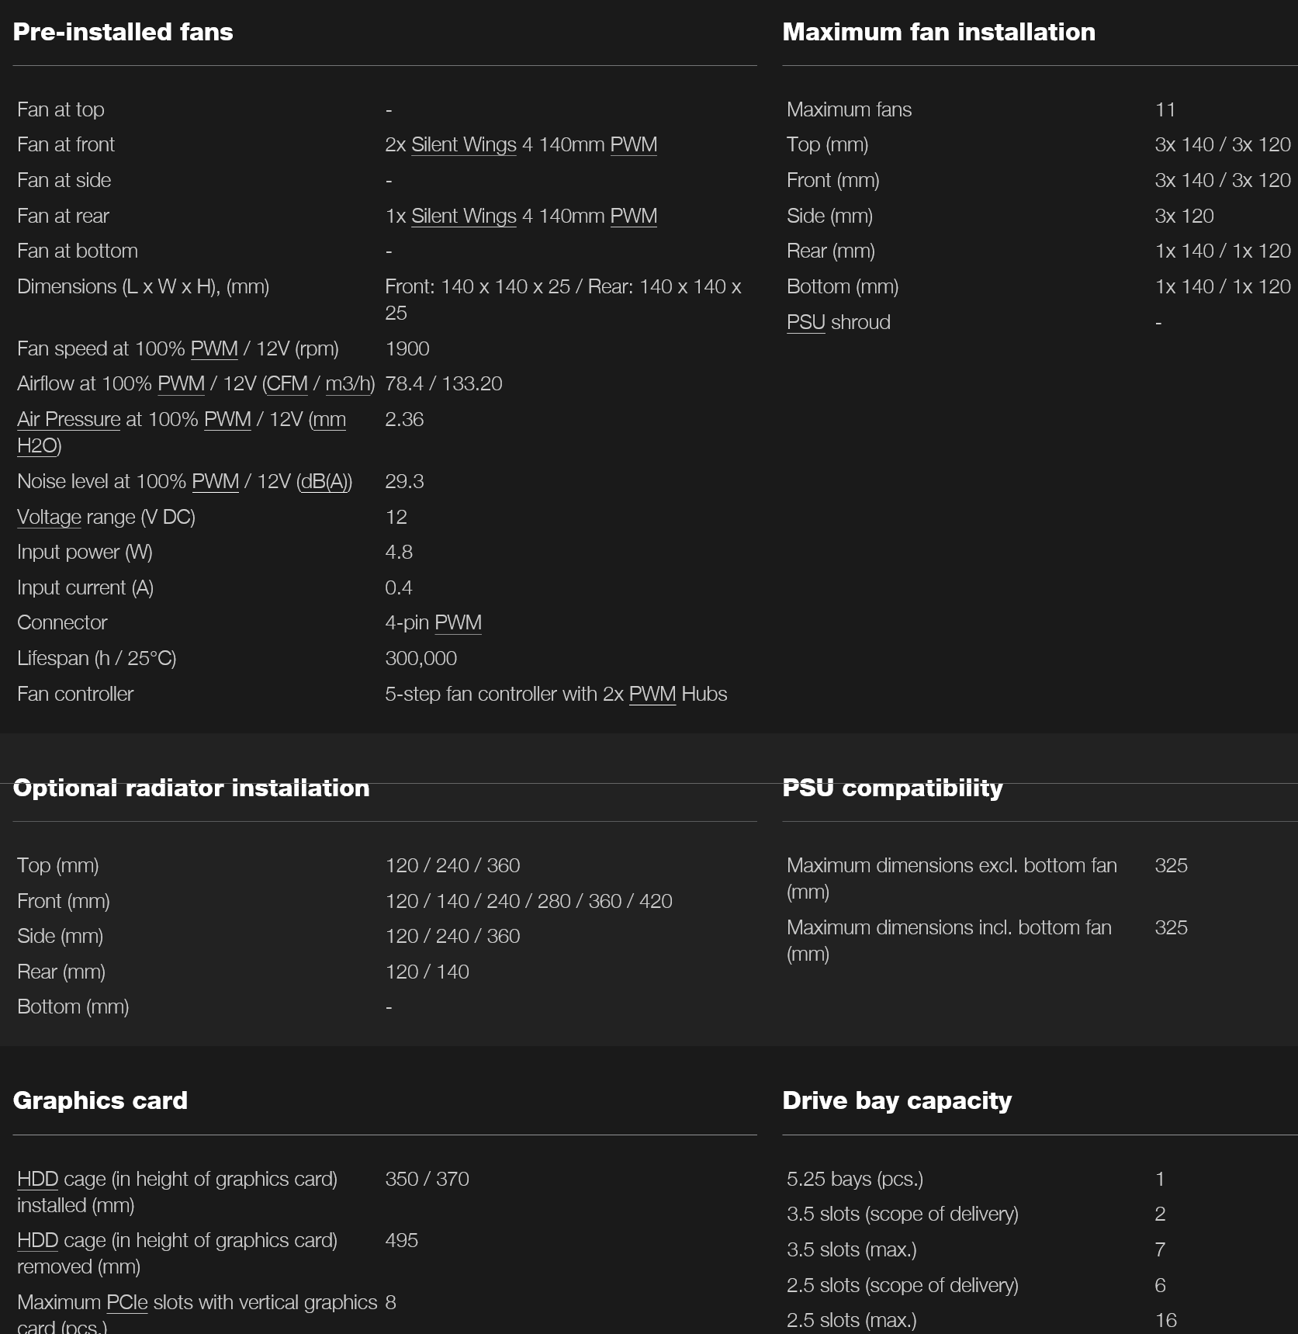
Task: Open the Silent Wings link in Fan at rear row
Action: [x=463, y=217]
